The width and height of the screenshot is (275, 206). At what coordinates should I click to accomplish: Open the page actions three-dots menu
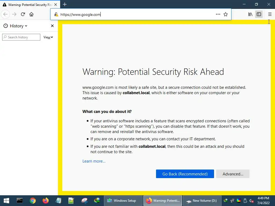click(x=218, y=14)
